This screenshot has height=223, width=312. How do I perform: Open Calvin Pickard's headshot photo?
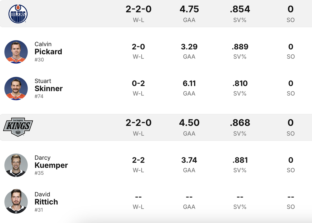[x=16, y=52]
